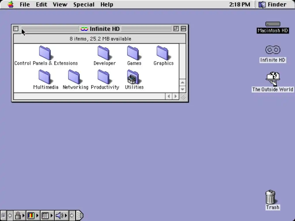Select the Infinite HD desktop volume icon
The image size is (295, 221).
pos(273,50)
